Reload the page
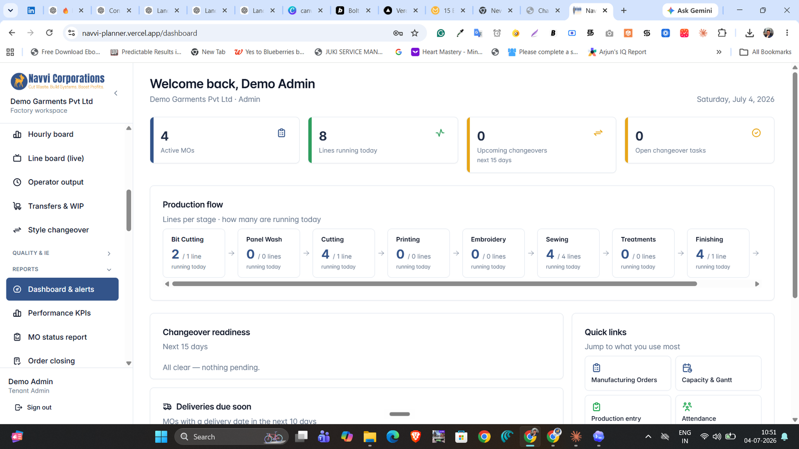The height and width of the screenshot is (449, 799). coord(49,33)
